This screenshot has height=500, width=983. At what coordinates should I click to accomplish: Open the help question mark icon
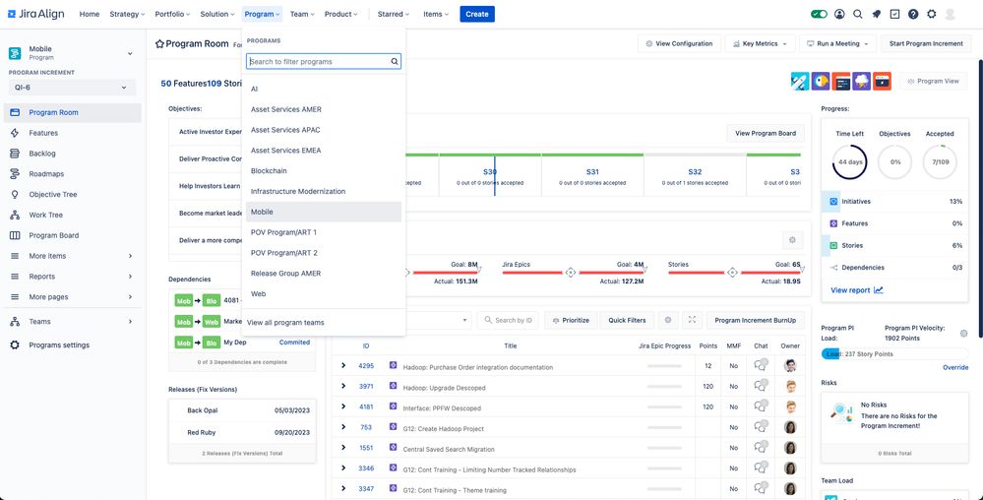pyautogui.click(x=913, y=14)
